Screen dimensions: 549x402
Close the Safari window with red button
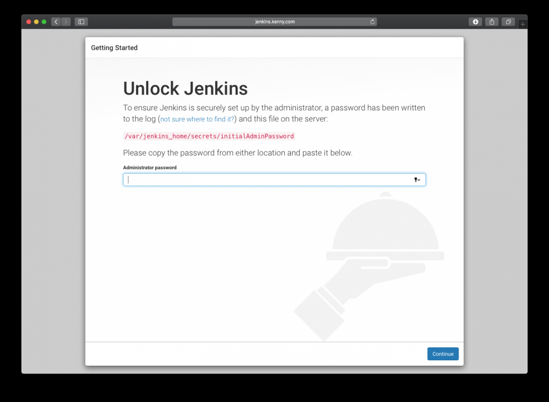coord(29,22)
